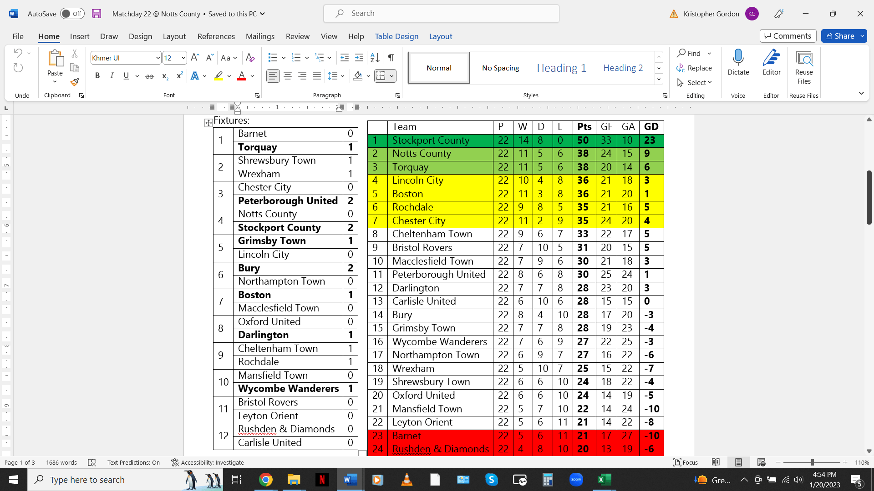Click the Format Painter brush icon
Screen dimensions: 874x491
tap(75, 82)
